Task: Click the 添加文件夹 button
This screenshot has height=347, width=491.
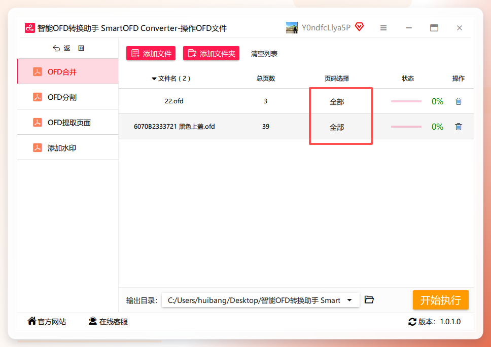Action: pyautogui.click(x=212, y=54)
